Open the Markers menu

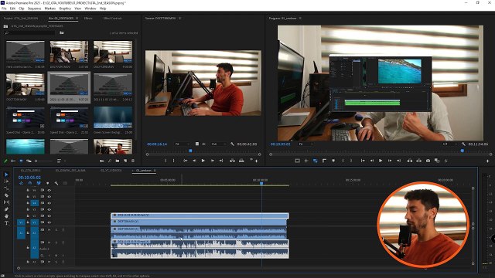click(x=49, y=8)
